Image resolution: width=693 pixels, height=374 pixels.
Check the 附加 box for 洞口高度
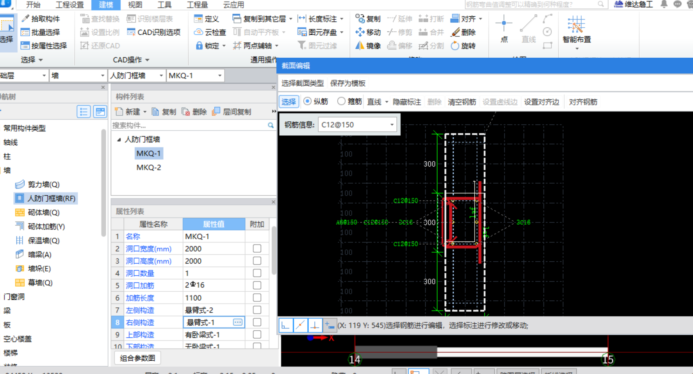coord(257,261)
